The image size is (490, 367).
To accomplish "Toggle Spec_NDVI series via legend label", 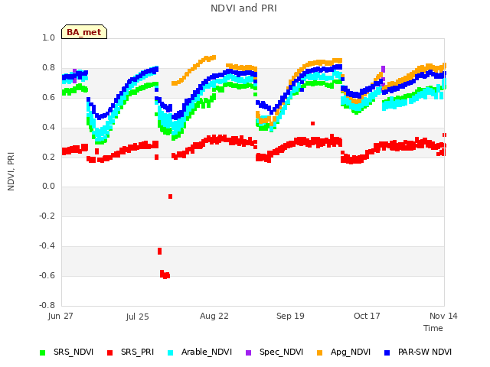I will coord(281,352).
